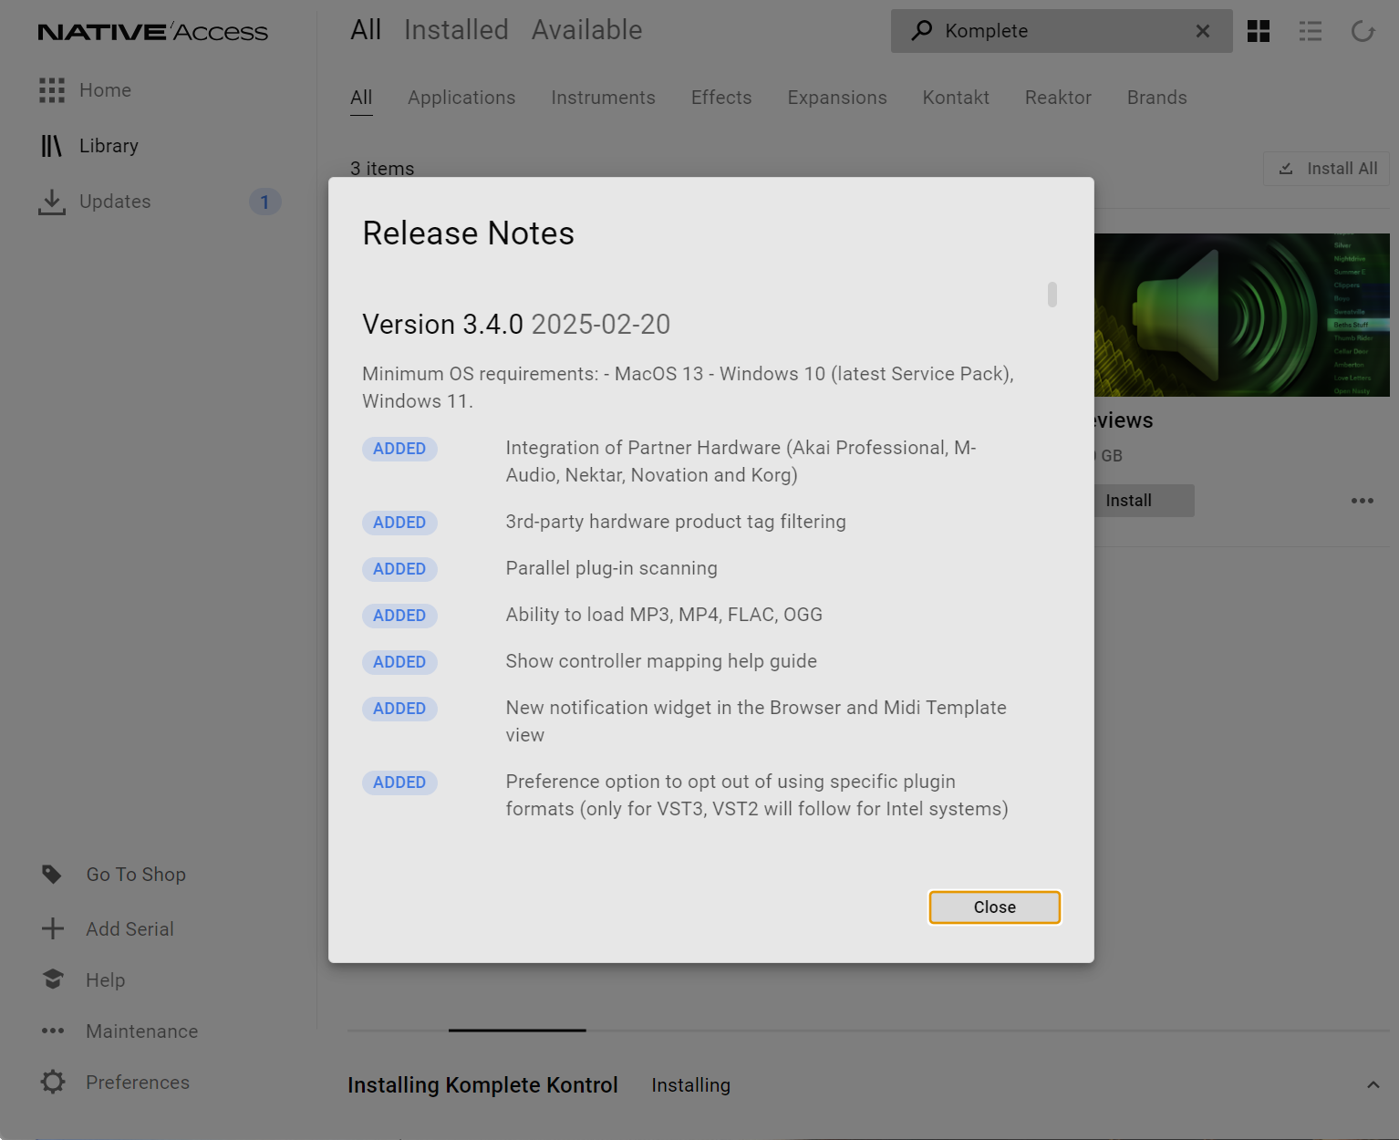Click the 'Parallel plug-in scanning' entry
1399x1140 pixels.
612,568
